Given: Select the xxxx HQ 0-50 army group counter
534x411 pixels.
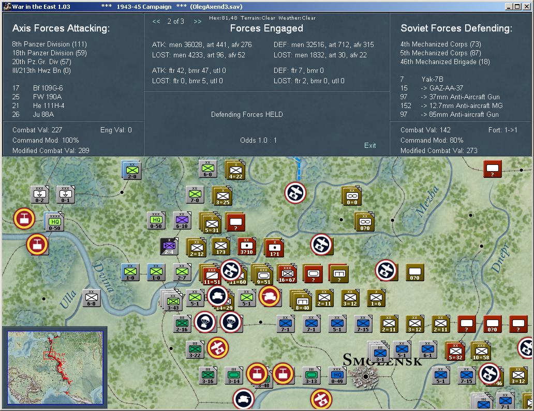Looking at the screenshot, I should (54, 222).
